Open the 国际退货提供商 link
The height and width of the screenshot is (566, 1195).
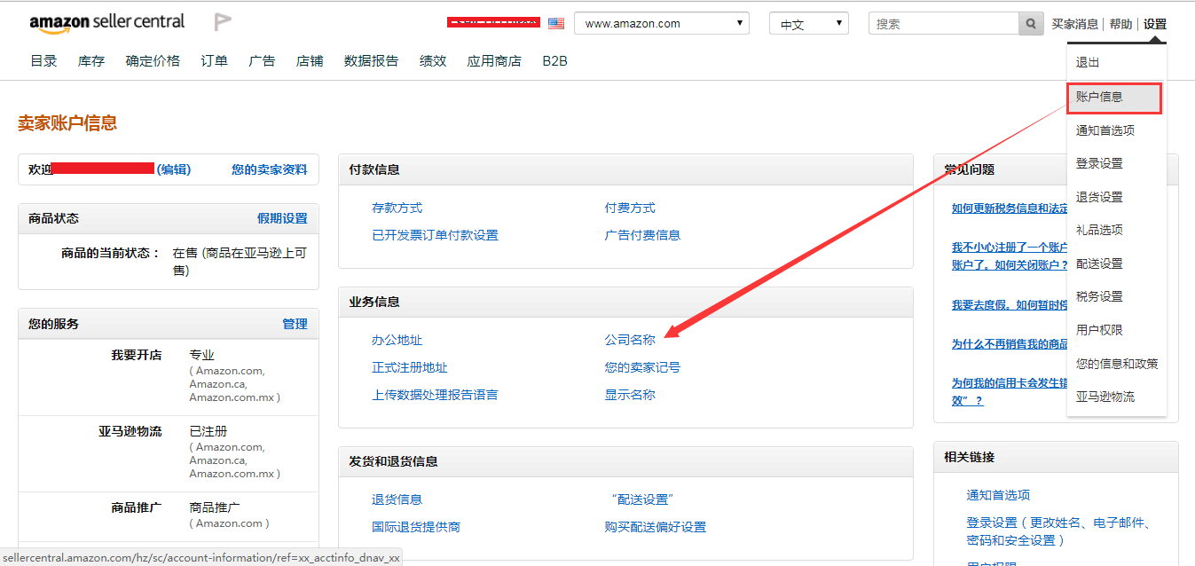(x=416, y=527)
